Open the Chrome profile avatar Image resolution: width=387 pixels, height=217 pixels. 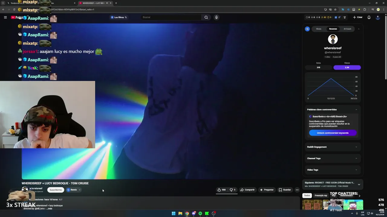point(378,9)
